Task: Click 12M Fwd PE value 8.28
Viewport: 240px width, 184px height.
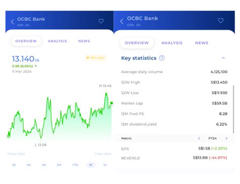Action: tap(223, 114)
